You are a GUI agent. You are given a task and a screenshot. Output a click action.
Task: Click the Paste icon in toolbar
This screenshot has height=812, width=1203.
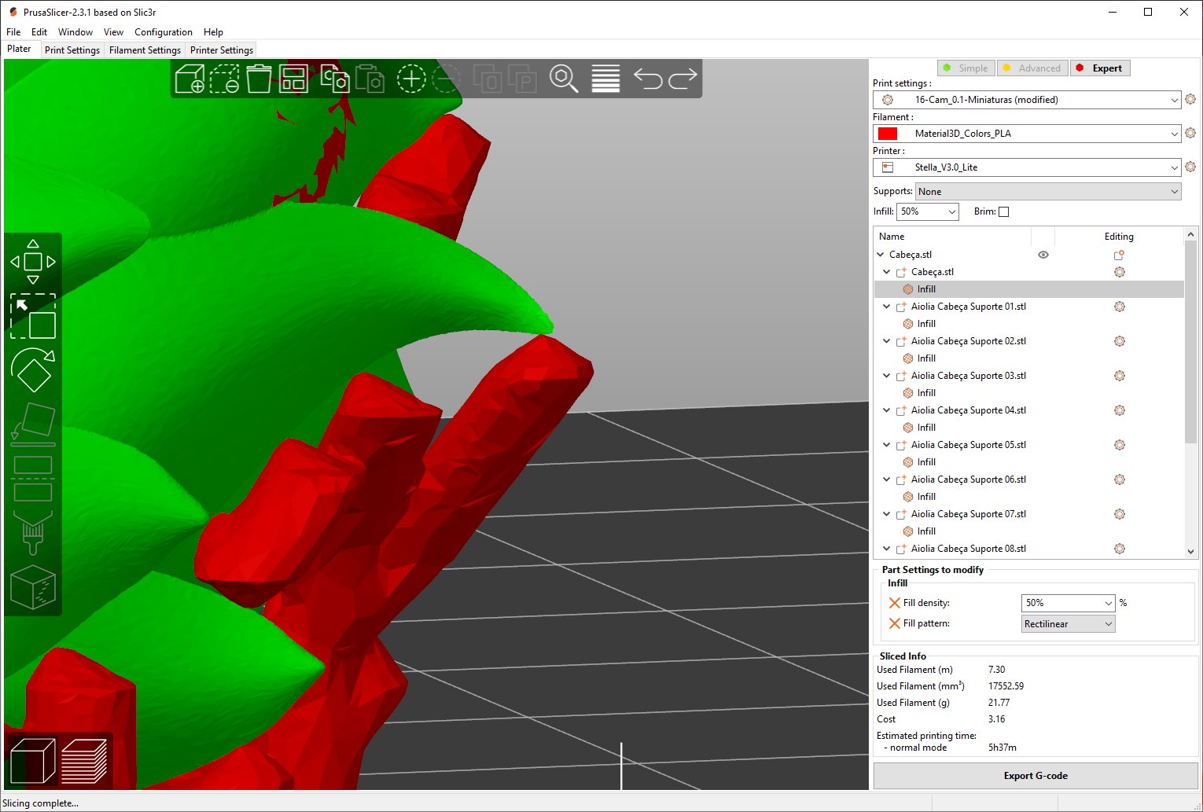pos(370,79)
